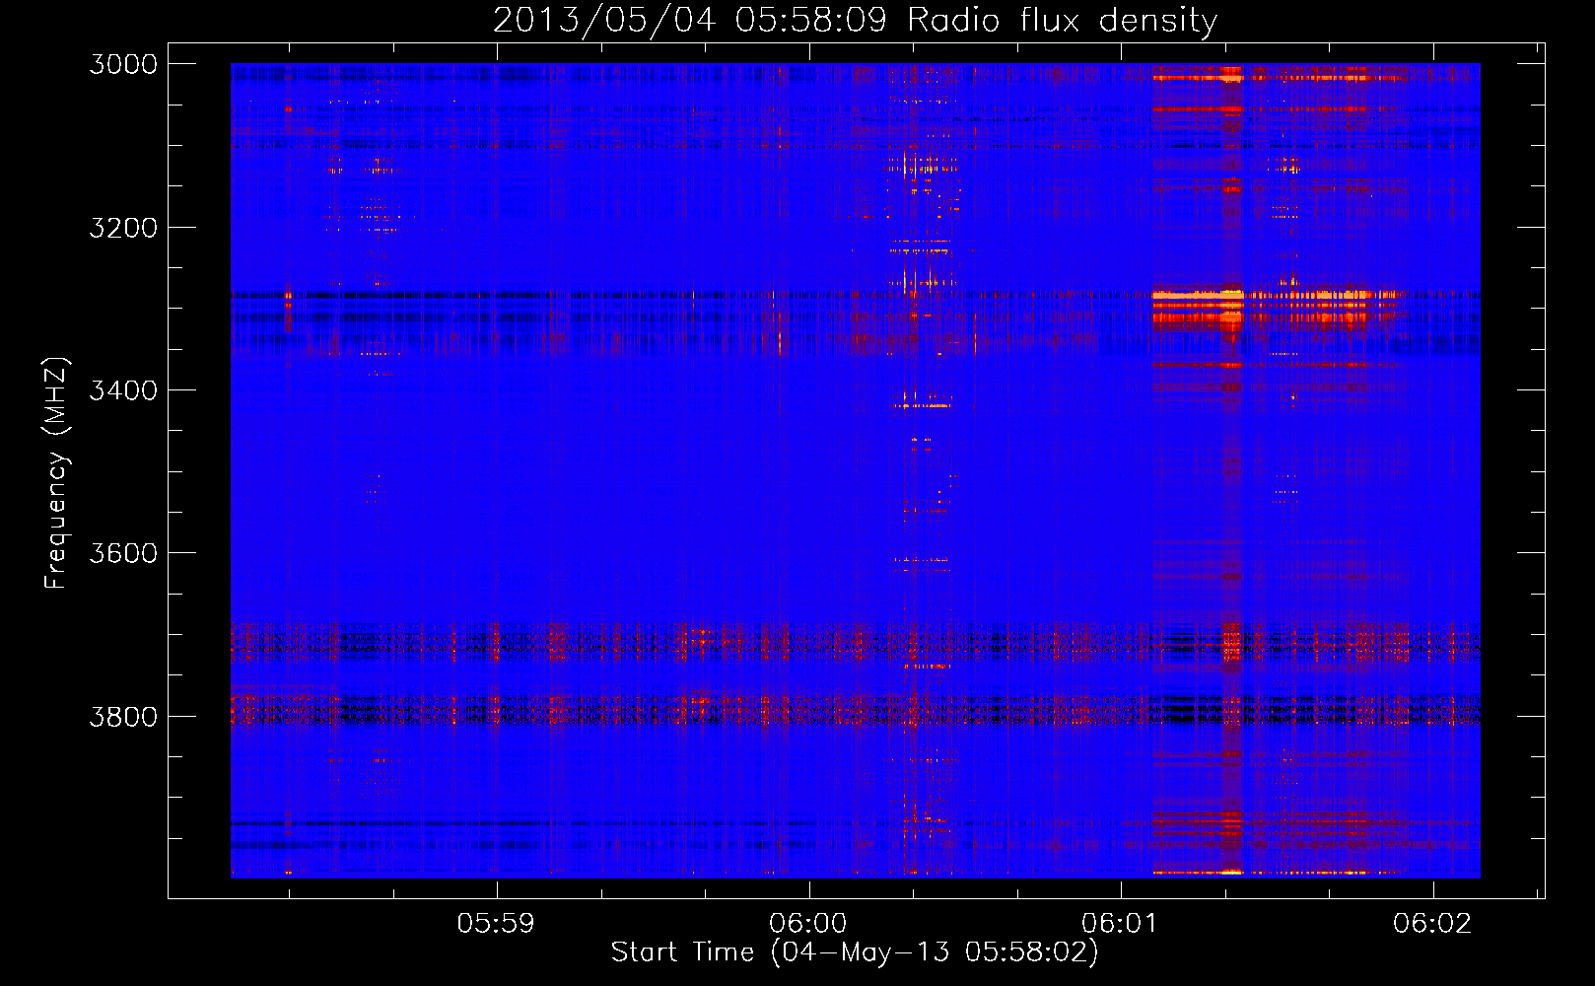Click the 06:00 time axis label
This screenshot has width=1595, height=986.
tap(808, 923)
